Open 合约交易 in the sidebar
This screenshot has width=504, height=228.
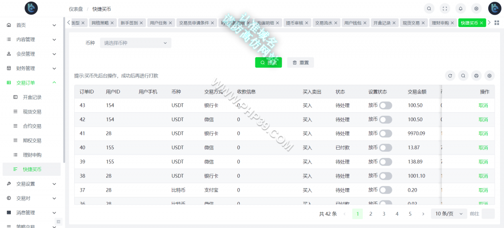coord(32,126)
